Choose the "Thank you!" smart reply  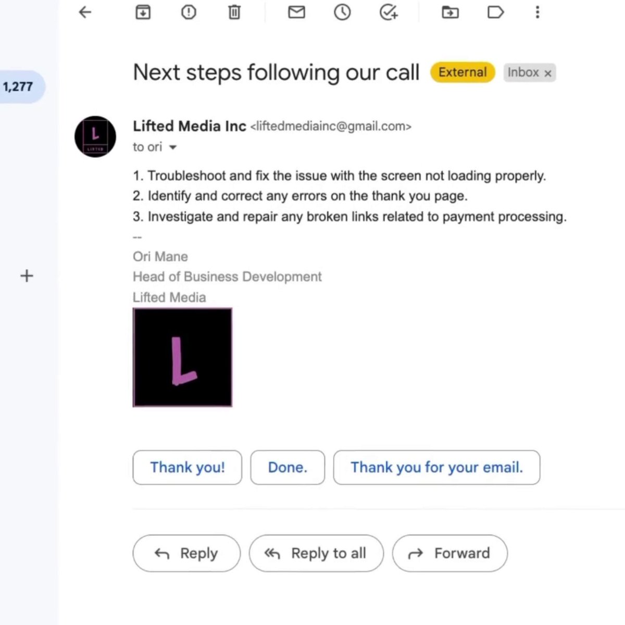pyautogui.click(x=187, y=467)
